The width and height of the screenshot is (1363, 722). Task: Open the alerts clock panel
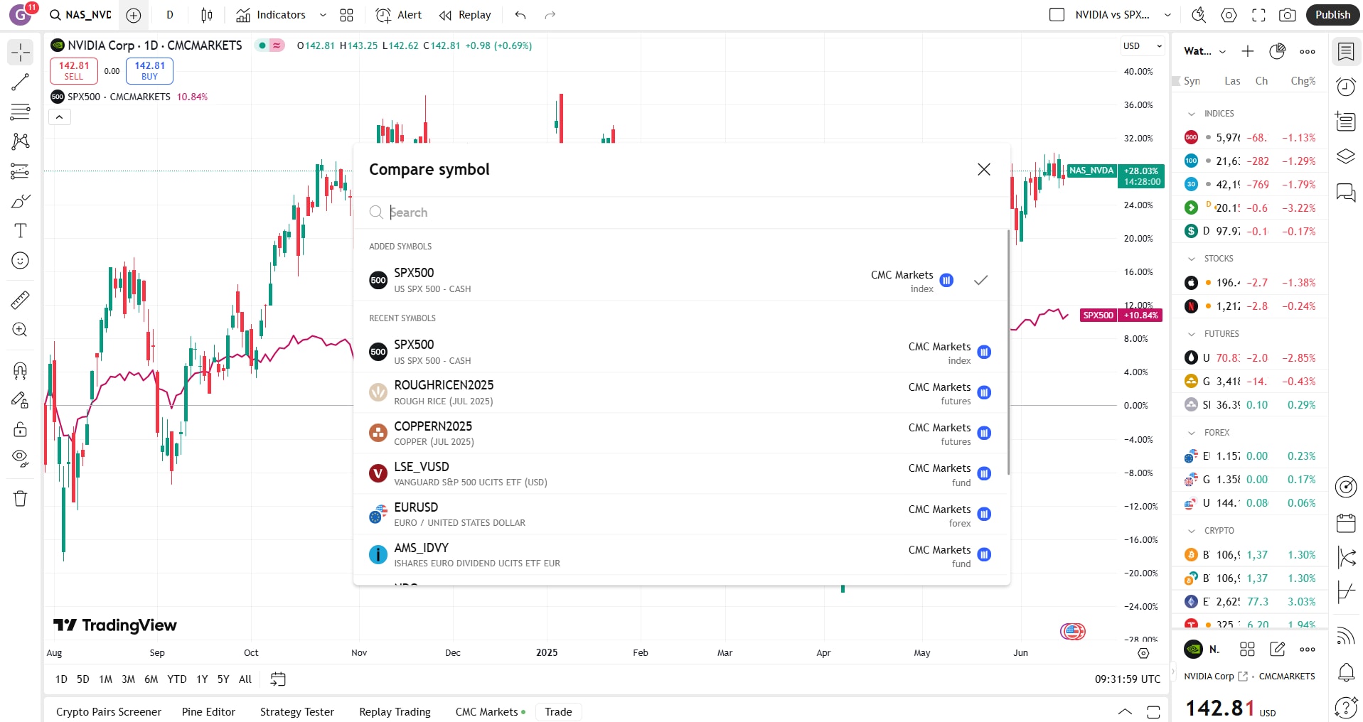pos(1346,87)
